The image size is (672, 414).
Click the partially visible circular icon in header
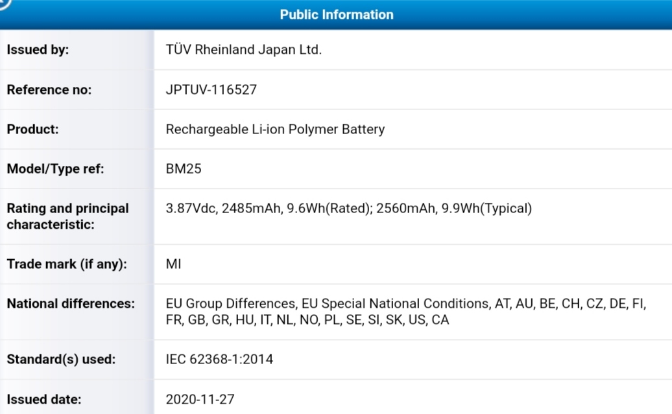(x=5, y=3)
